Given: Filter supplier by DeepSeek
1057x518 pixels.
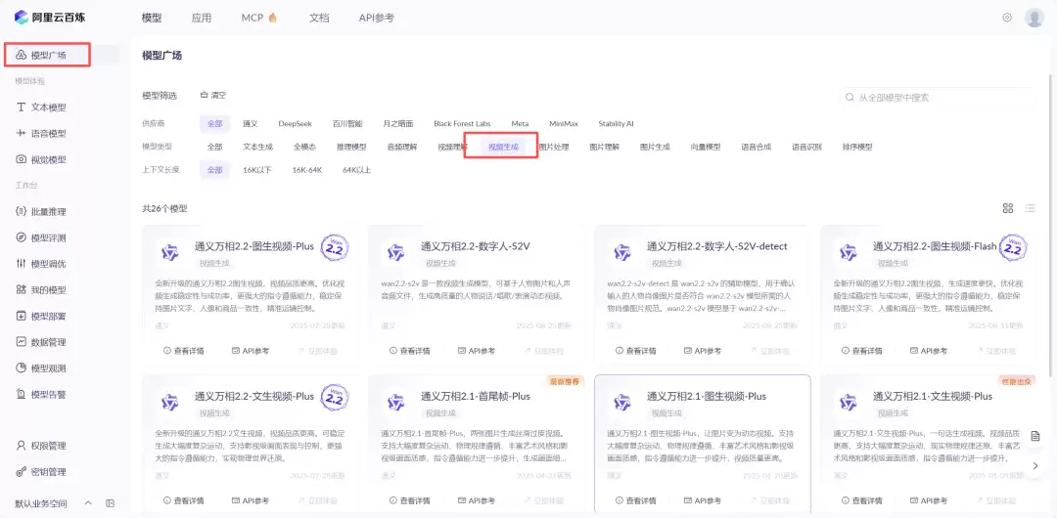Looking at the screenshot, I should click(x=296, y=124).
